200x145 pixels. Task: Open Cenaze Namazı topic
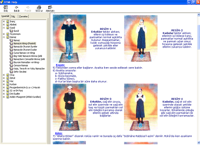[x=21, y=65]
